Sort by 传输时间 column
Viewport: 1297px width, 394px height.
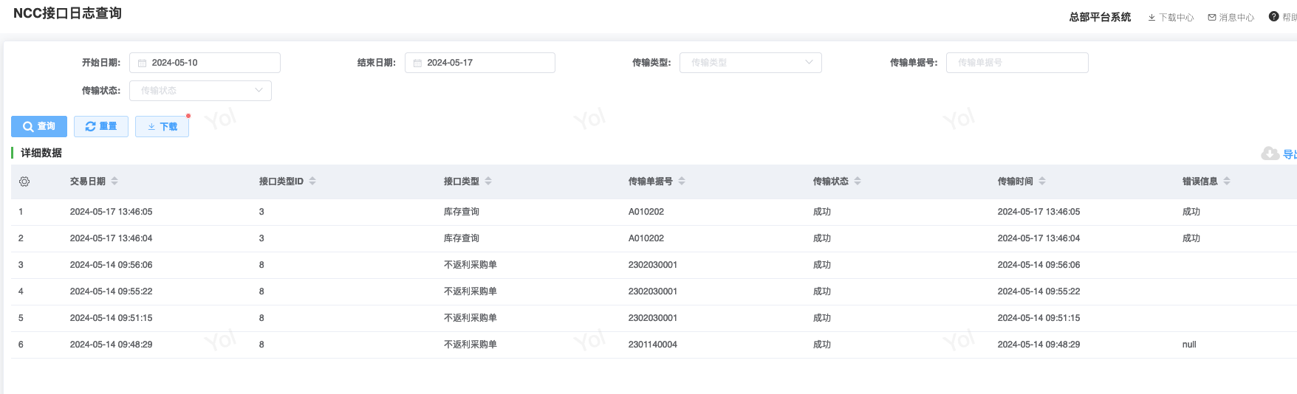(1042, 182)
